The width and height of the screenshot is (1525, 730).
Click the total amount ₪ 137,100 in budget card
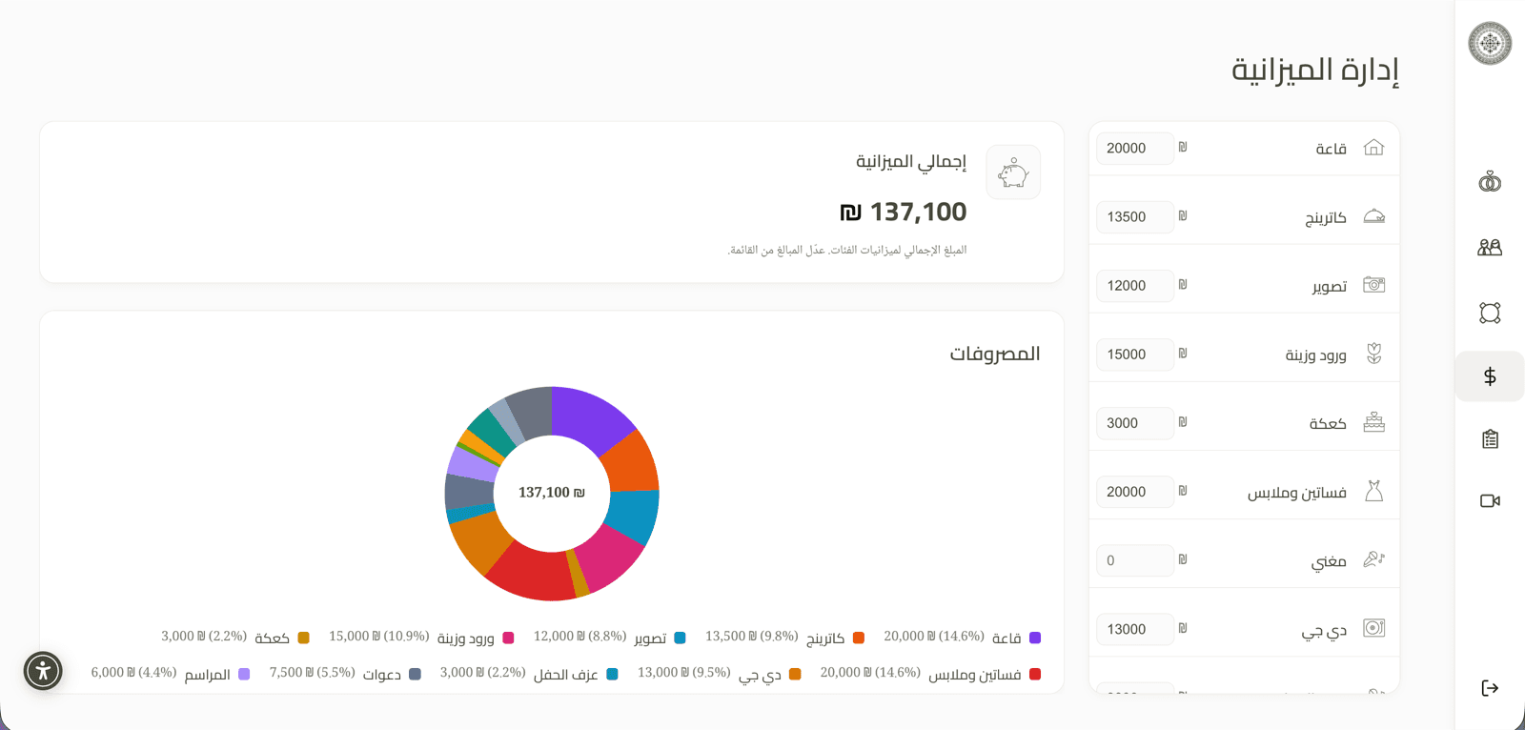pos(903,212)
